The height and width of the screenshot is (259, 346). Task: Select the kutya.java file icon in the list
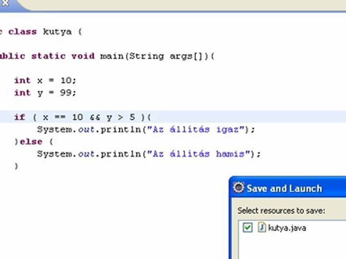tap(262, 227)
